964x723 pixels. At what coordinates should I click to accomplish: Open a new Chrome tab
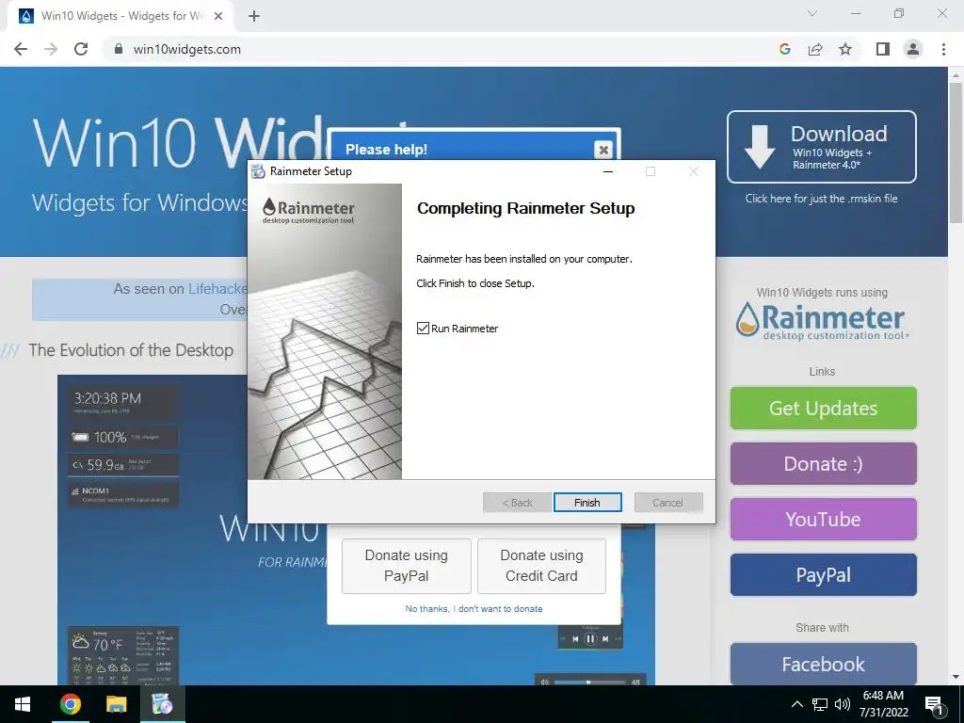click(x=254, y=17)
